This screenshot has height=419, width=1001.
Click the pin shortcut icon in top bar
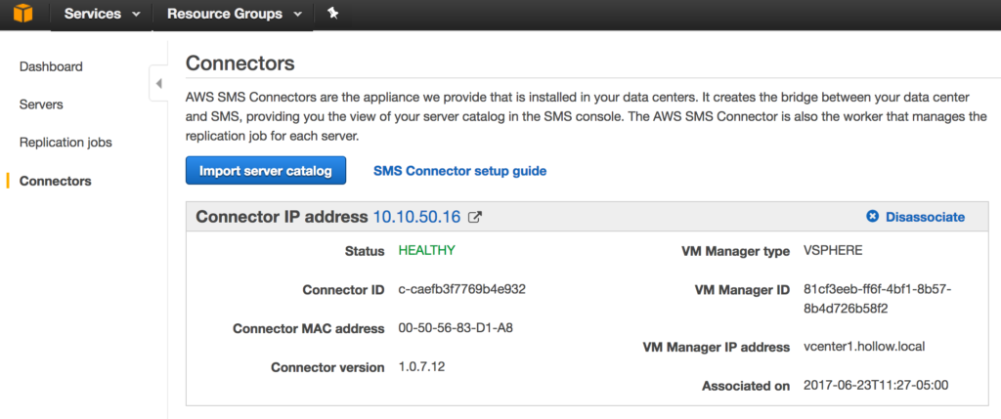pyautogui.click(x=332, y=14)
